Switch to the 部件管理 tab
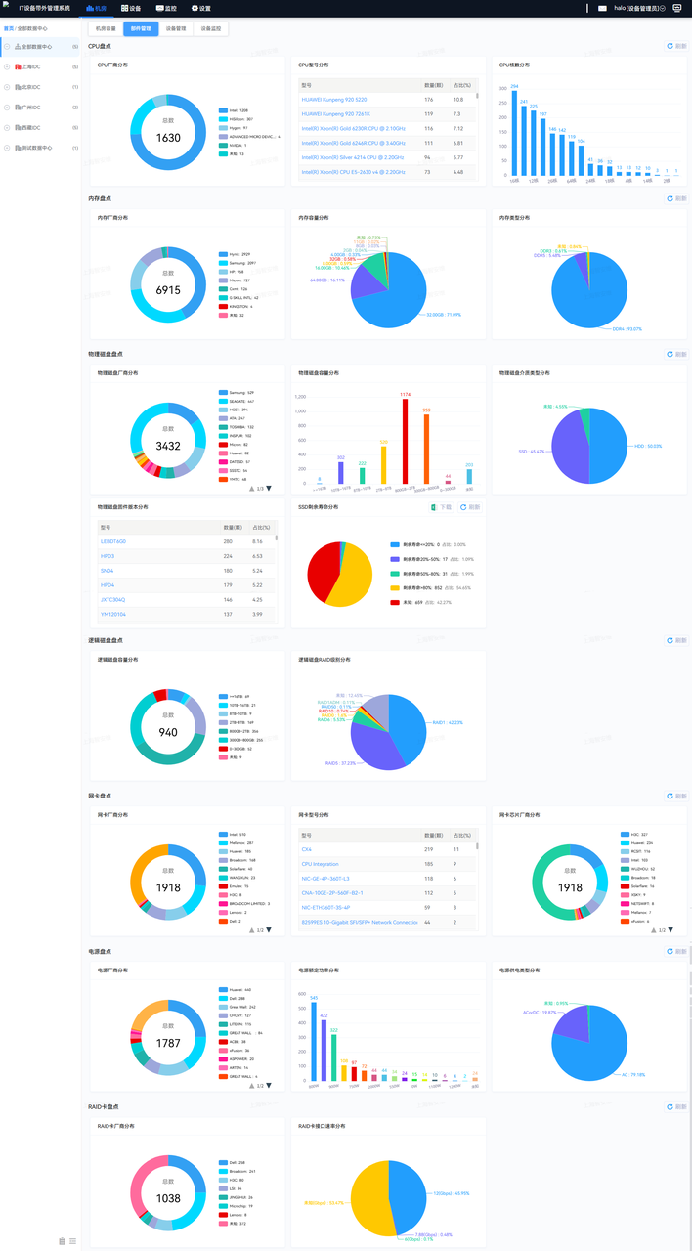This screenshot has width=692, height=1251. point(141,29)
